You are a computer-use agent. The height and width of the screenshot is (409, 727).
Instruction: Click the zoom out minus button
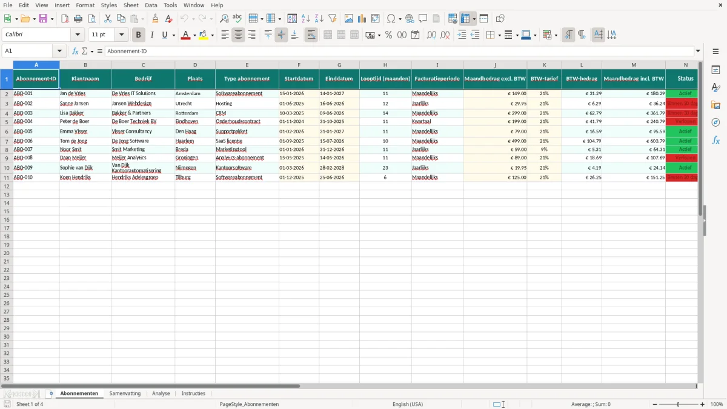point(654,404)
